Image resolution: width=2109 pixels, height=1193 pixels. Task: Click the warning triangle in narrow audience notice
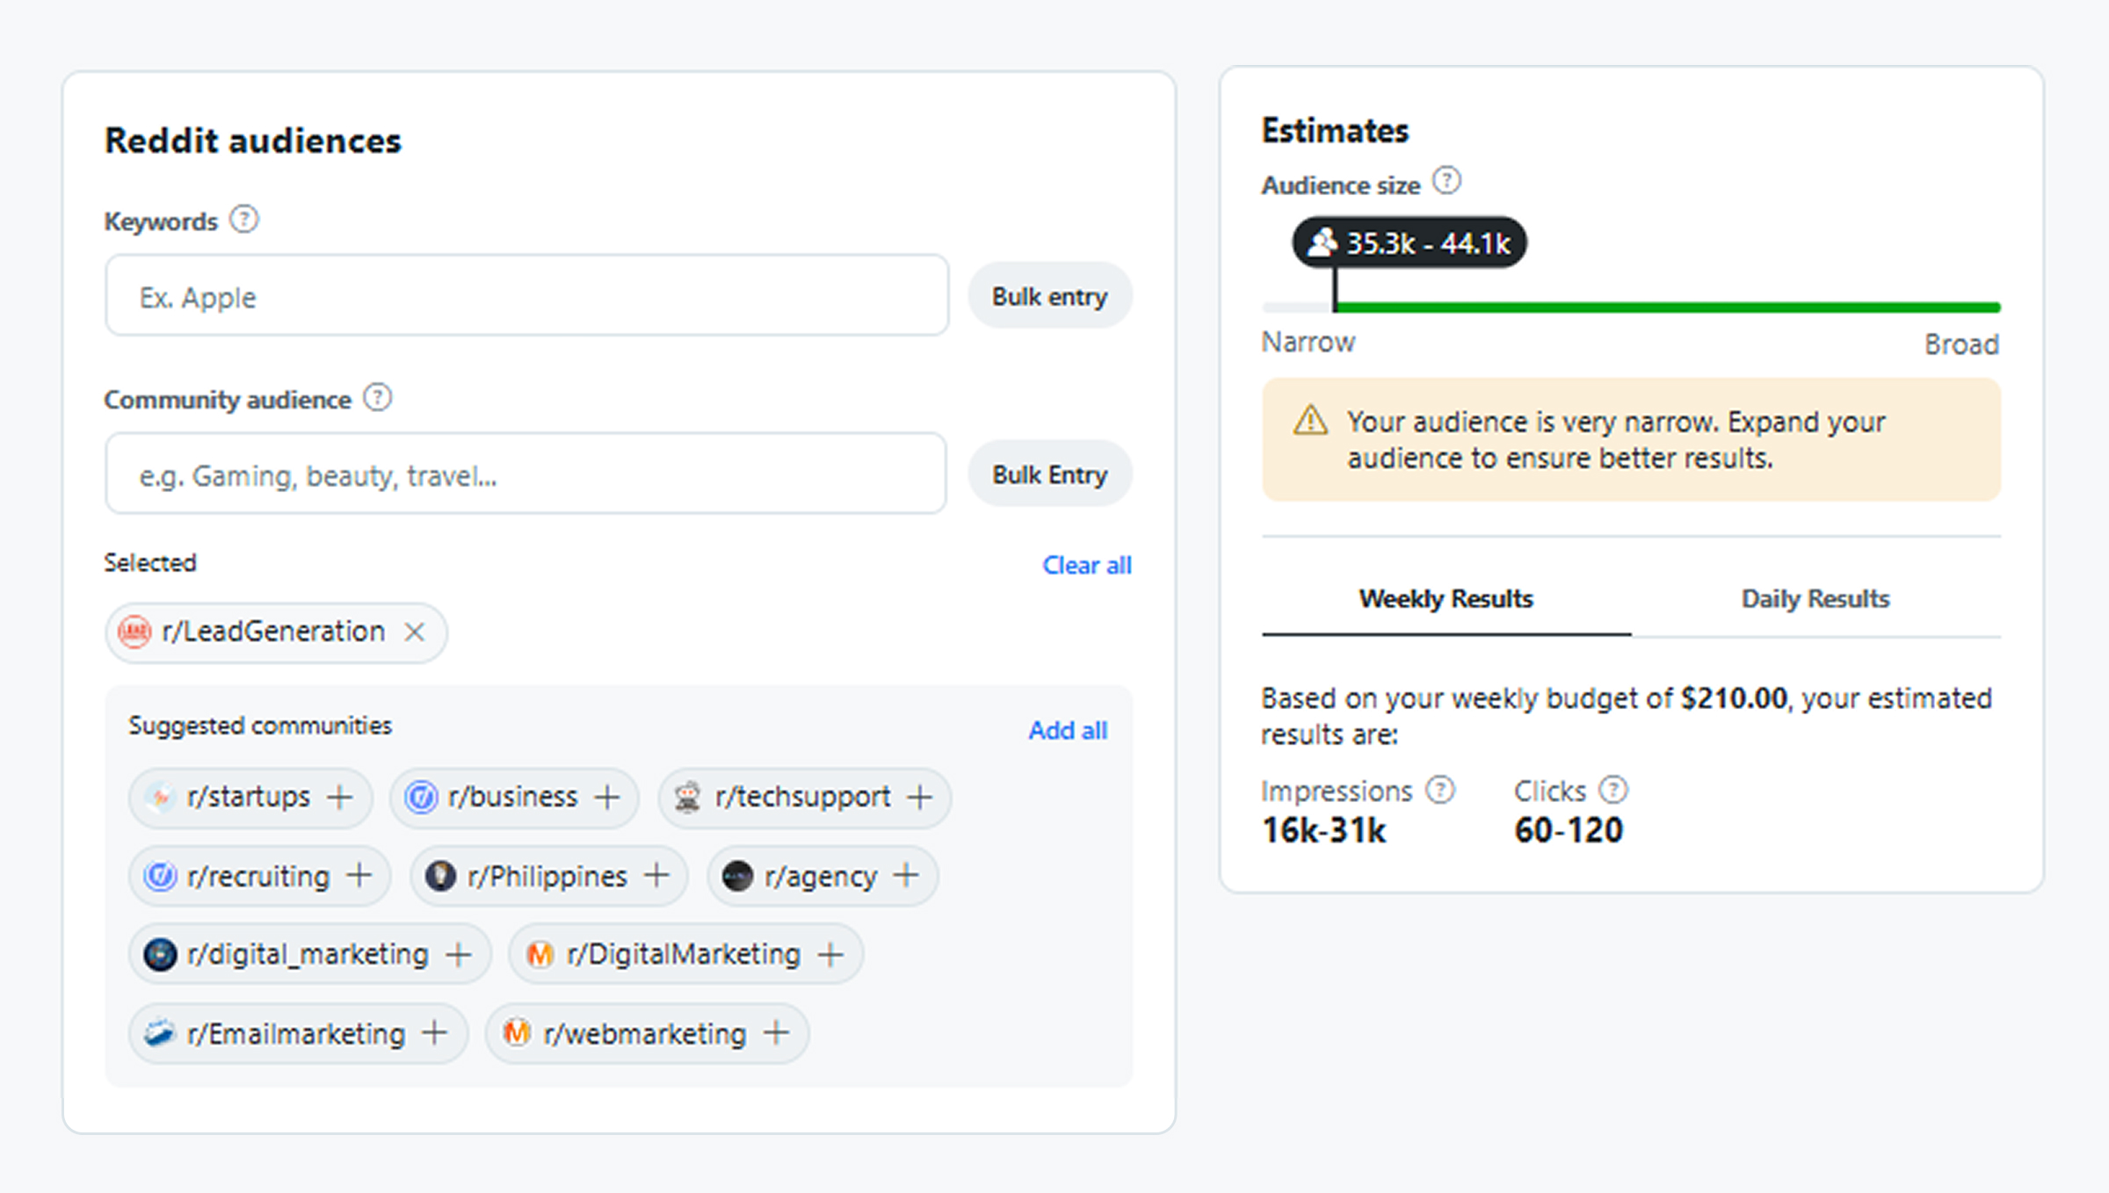tap(1310, 421)
